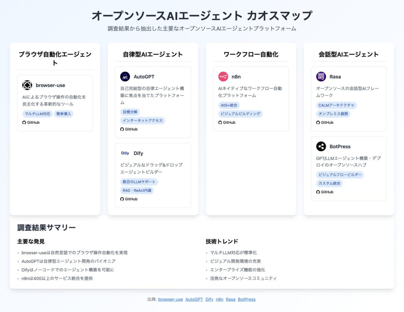Click the 数百のLLMサポート tag
Screen dimensions: 404x312
pyautogui.click(x=139, y=182)
